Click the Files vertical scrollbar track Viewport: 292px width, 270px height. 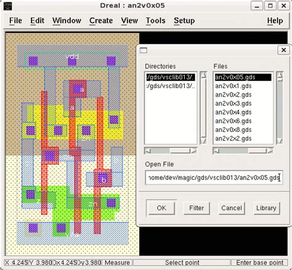pos(280,110)
